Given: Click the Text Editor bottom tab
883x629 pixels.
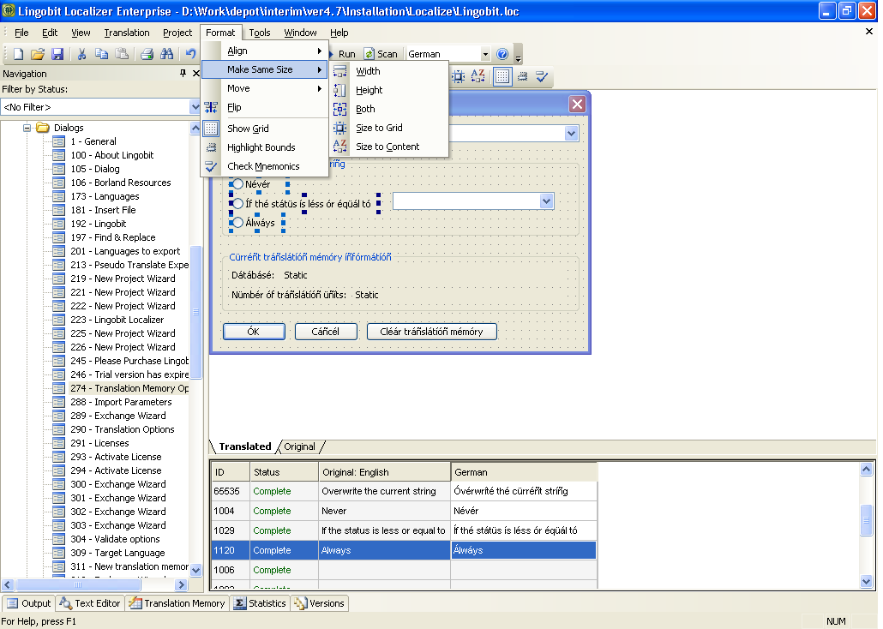Looking at the screenshot, I should tap(90, 603).
